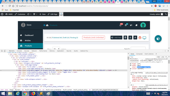170x96 pixels.
Task: Open File Explorer in the taskbar
Action: click(x=10, y=94)
